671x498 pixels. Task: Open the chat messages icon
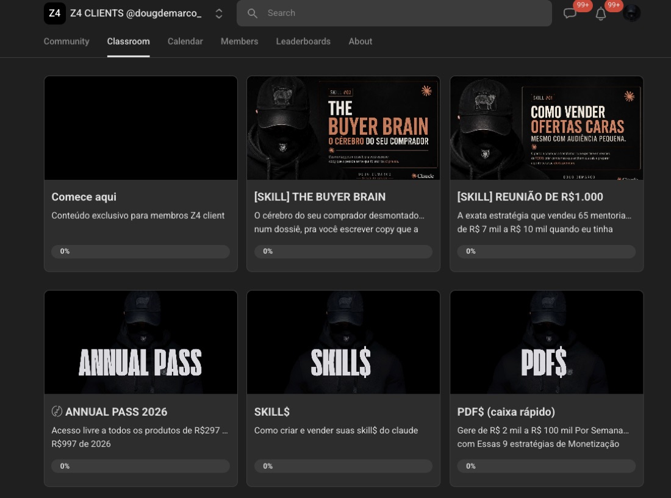coord(570,13)
